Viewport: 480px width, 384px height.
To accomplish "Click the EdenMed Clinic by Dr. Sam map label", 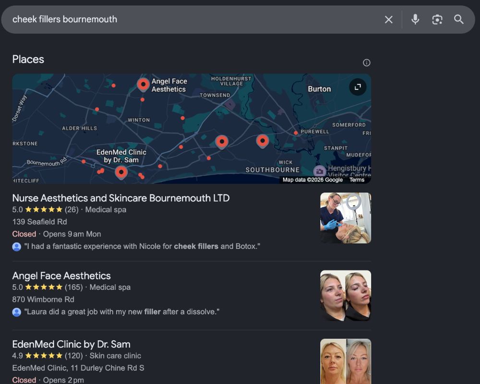I will [x=121, y=156].
